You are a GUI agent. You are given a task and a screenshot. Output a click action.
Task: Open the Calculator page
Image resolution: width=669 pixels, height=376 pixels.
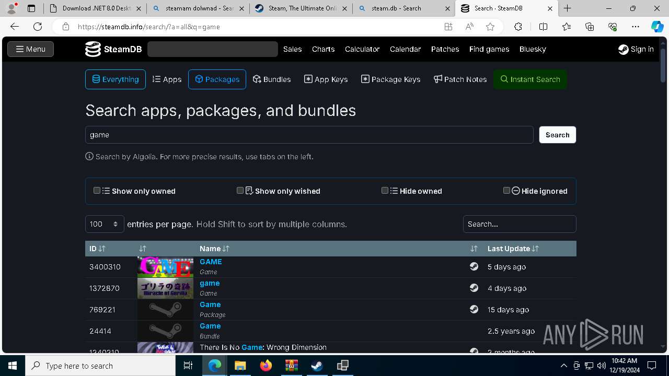tap(362, 49)
